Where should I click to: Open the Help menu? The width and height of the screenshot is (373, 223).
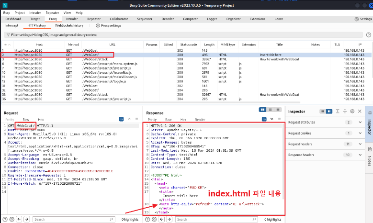click(79, 13)
